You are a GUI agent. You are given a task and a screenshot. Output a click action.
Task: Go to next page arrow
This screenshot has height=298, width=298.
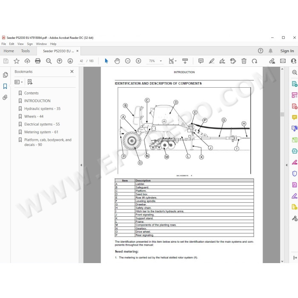point(70,61)
